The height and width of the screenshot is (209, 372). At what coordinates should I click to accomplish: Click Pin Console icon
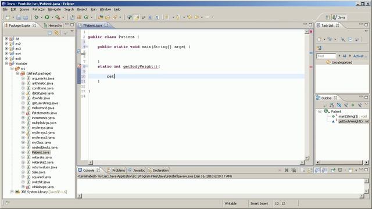(333, 170)
